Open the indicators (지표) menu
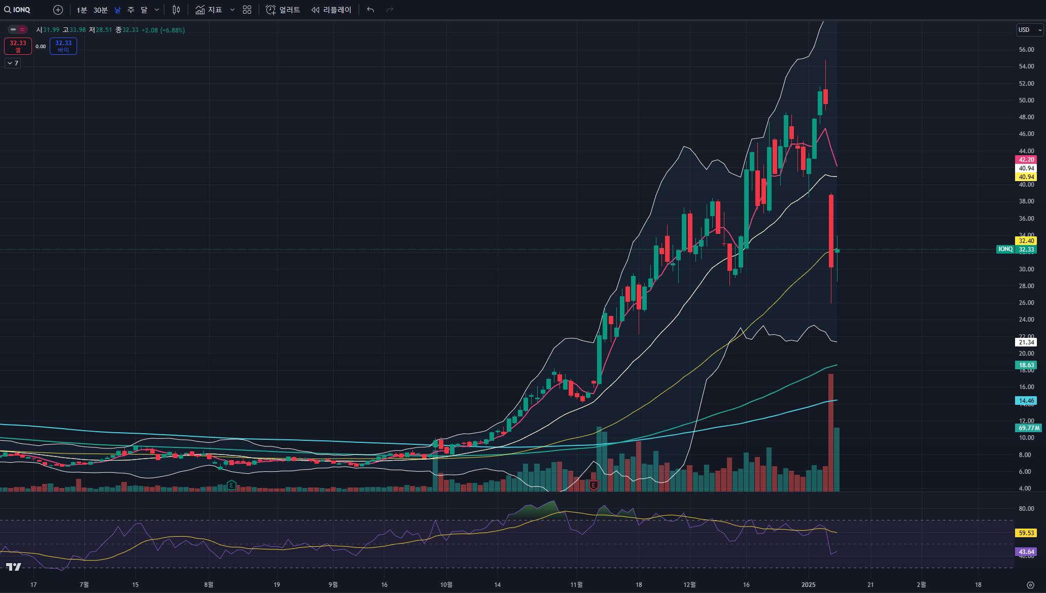This screenshot has width=1046, height=593. (x=209, y=10)
